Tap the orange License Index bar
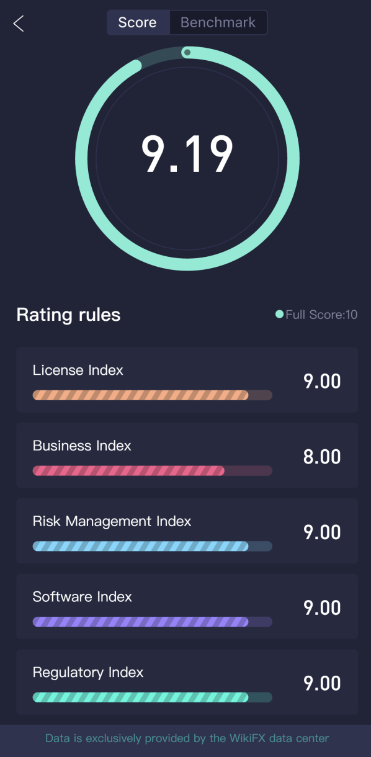The height and width of the screenshot is (757, 371). pyautogui.click(x=152, y=395)
